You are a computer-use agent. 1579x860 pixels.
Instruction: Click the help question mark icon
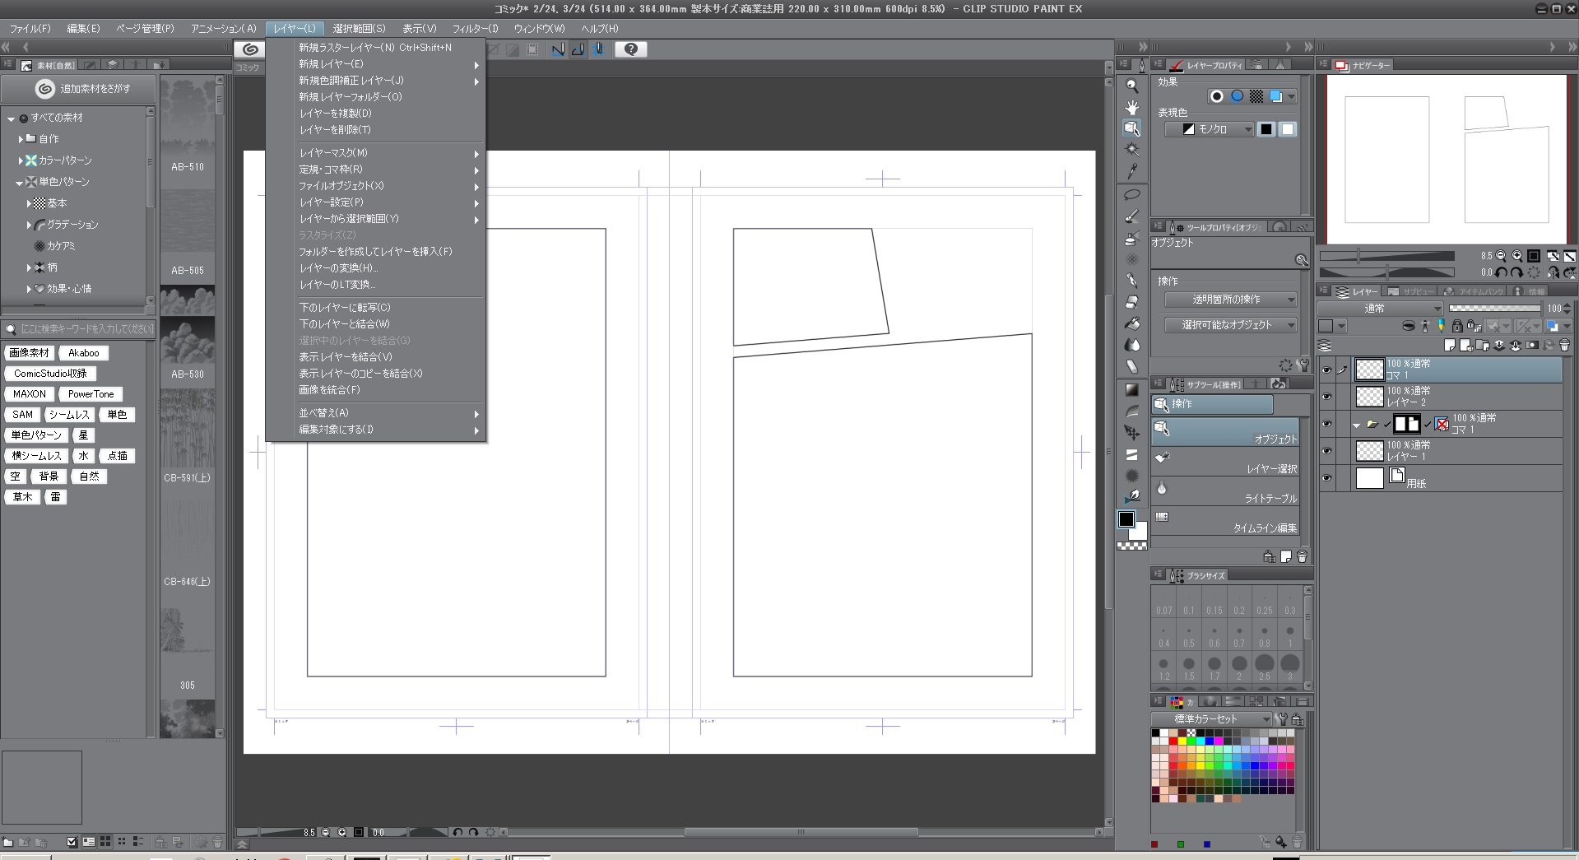pyautogui.click(x=630, y=49)
